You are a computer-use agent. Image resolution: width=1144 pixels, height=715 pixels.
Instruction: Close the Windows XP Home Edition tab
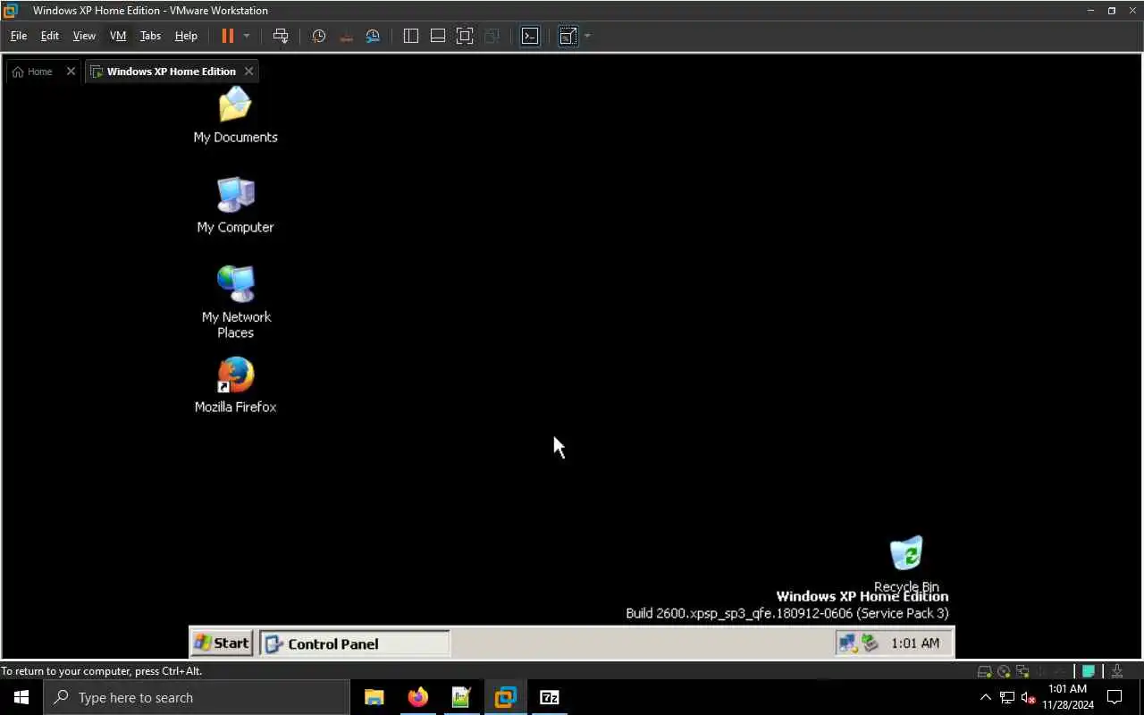point(248,71)
